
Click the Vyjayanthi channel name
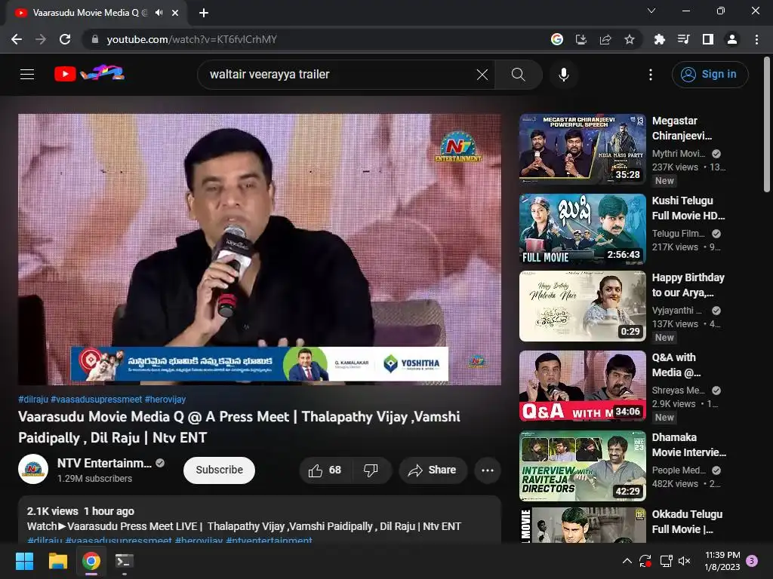(676, 310)
